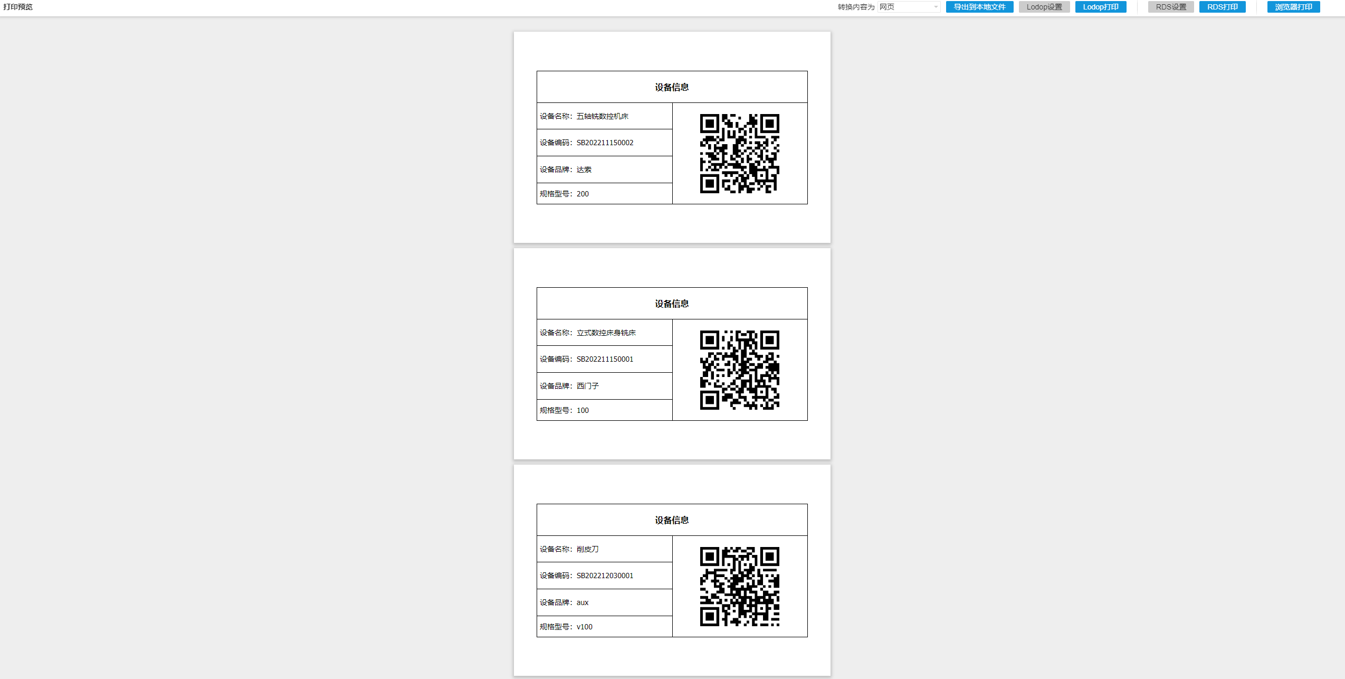Click 设备品牌：aux cell
Image resolution: width=1345 pixels, height=679 pixels.
click(605, 602)
